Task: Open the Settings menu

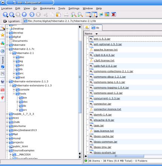Action: [74, 9]
